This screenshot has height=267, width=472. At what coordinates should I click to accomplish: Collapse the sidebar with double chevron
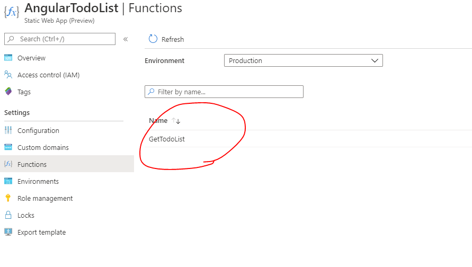pos(126,39)
